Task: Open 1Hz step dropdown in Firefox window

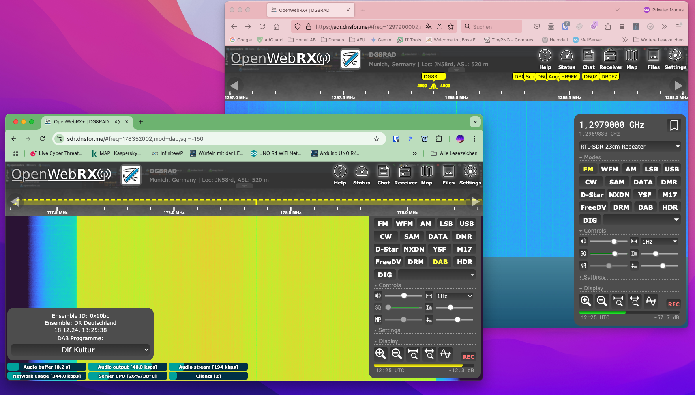Action: [x=660, y=242]
